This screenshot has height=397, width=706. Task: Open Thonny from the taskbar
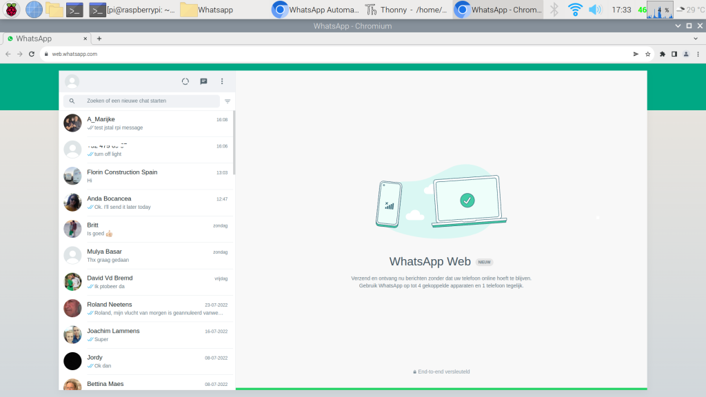coord(372,10)
